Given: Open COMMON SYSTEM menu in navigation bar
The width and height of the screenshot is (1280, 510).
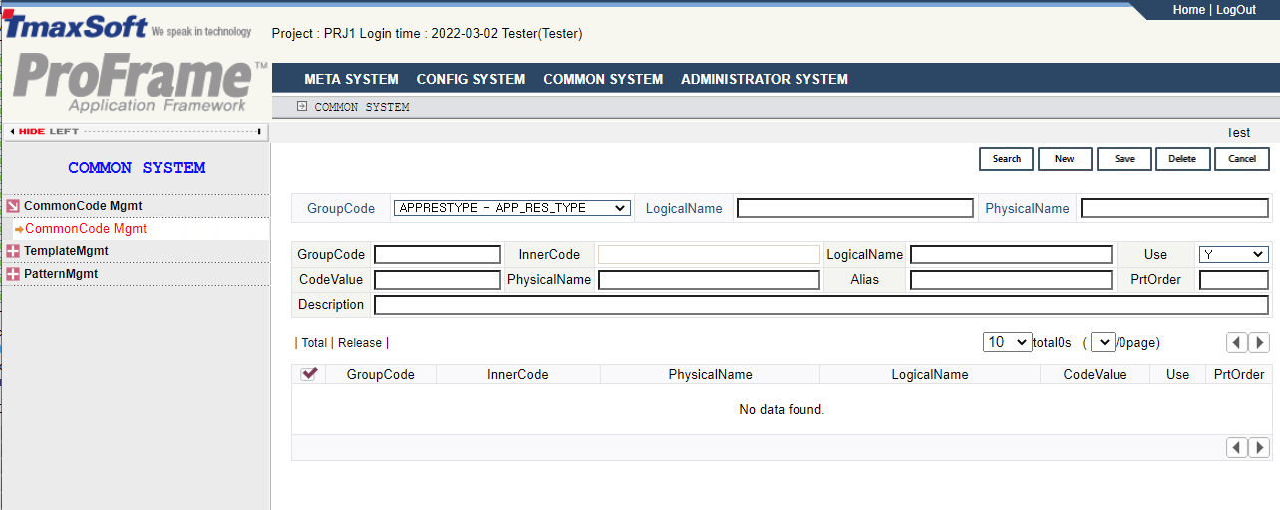Looking at the screenshot, I should [x=603, y=79].
